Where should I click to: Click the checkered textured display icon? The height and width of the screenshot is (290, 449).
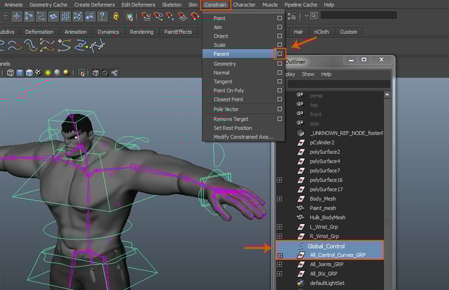tap(39, 73)
